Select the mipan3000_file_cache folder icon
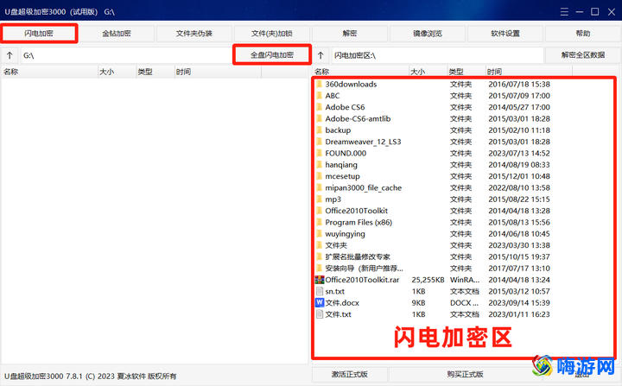Viewport: 622px width, 386px height. click(x=320, y=187)
